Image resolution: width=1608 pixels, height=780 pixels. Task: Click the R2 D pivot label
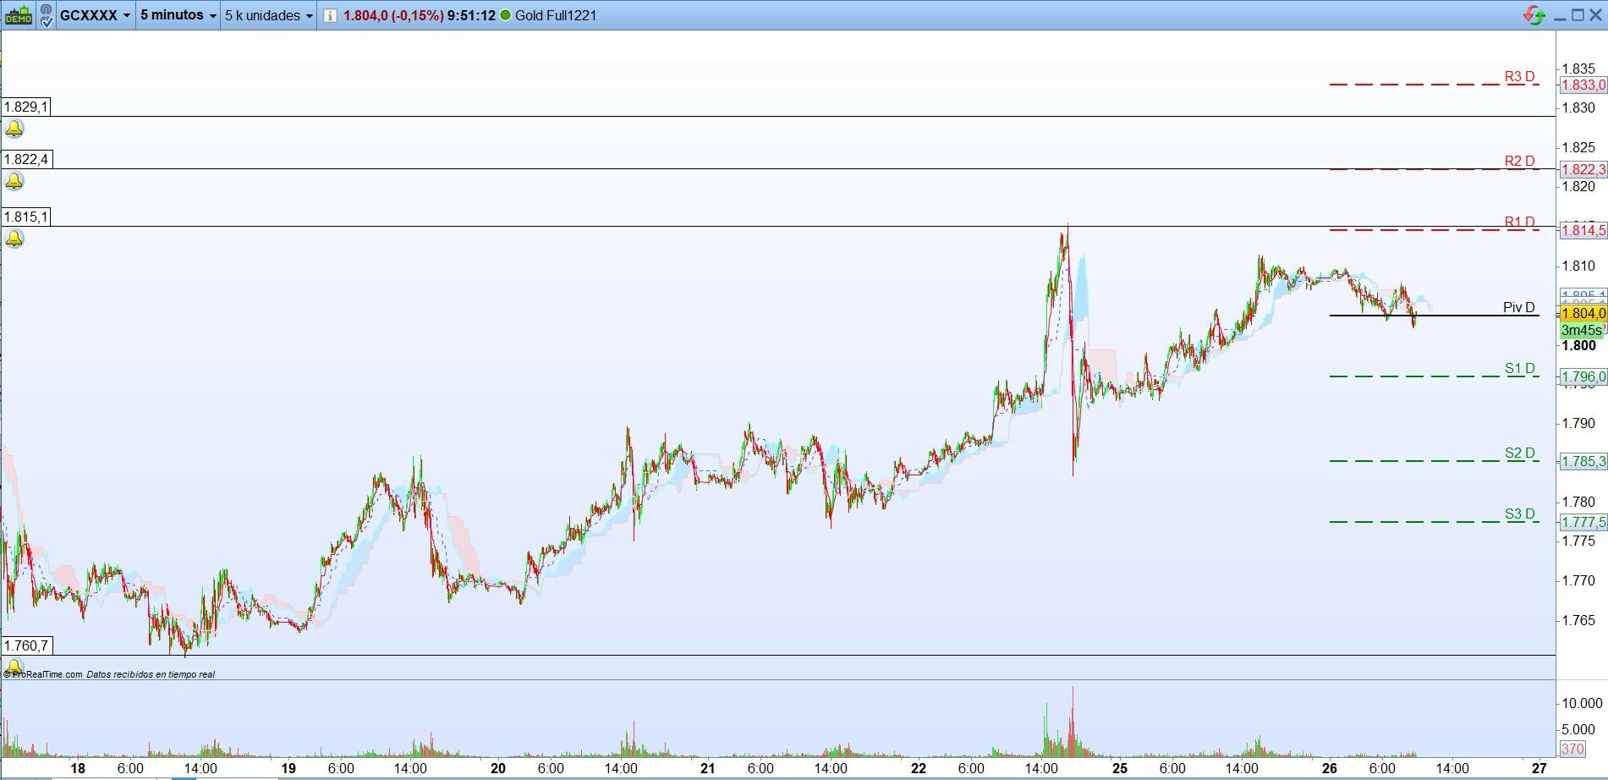1519,161
